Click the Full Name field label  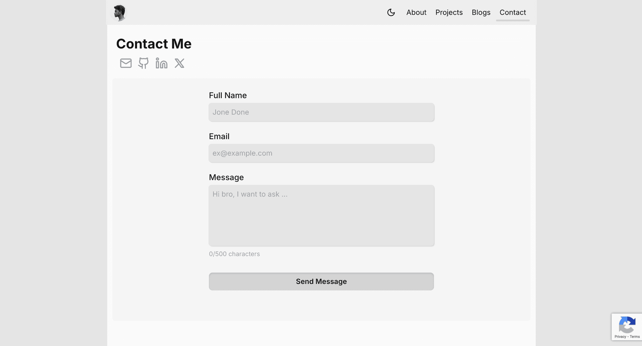[228, 95]
